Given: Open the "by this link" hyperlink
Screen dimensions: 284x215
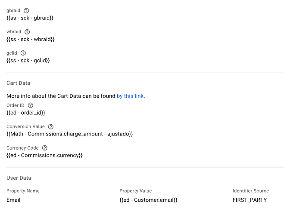Looking at the screenshot, I should tap(130, 96).
